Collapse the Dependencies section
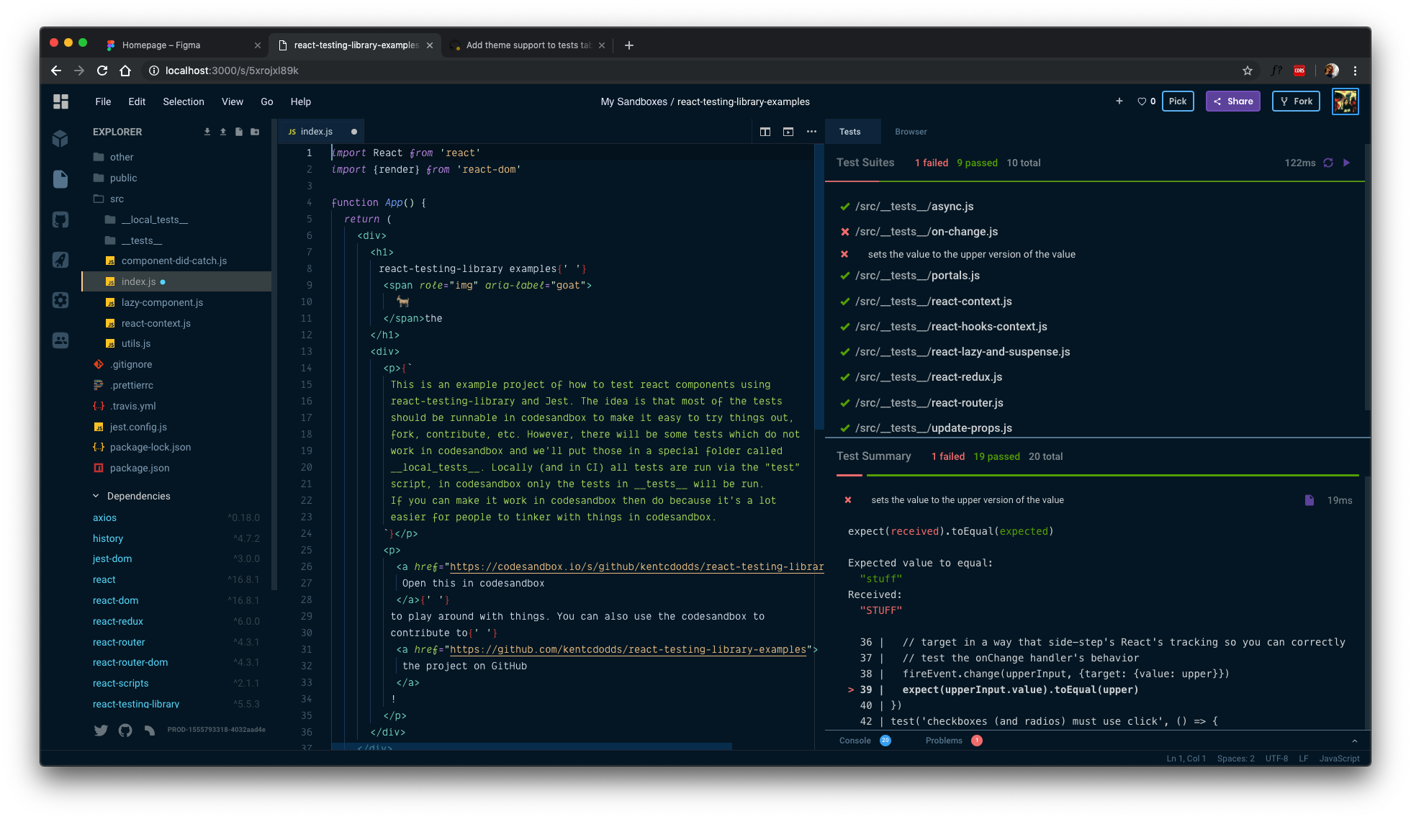The image size is (1411, 819). pyautogui.click(x=96, y=496)
